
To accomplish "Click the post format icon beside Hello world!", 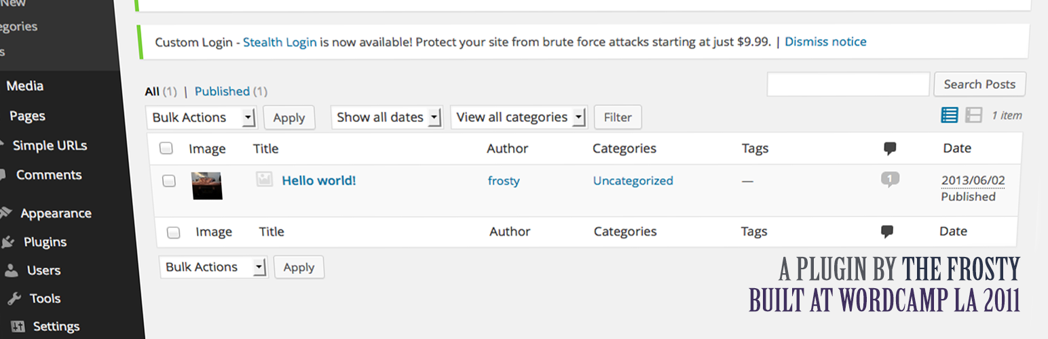I will click(264, 179).
